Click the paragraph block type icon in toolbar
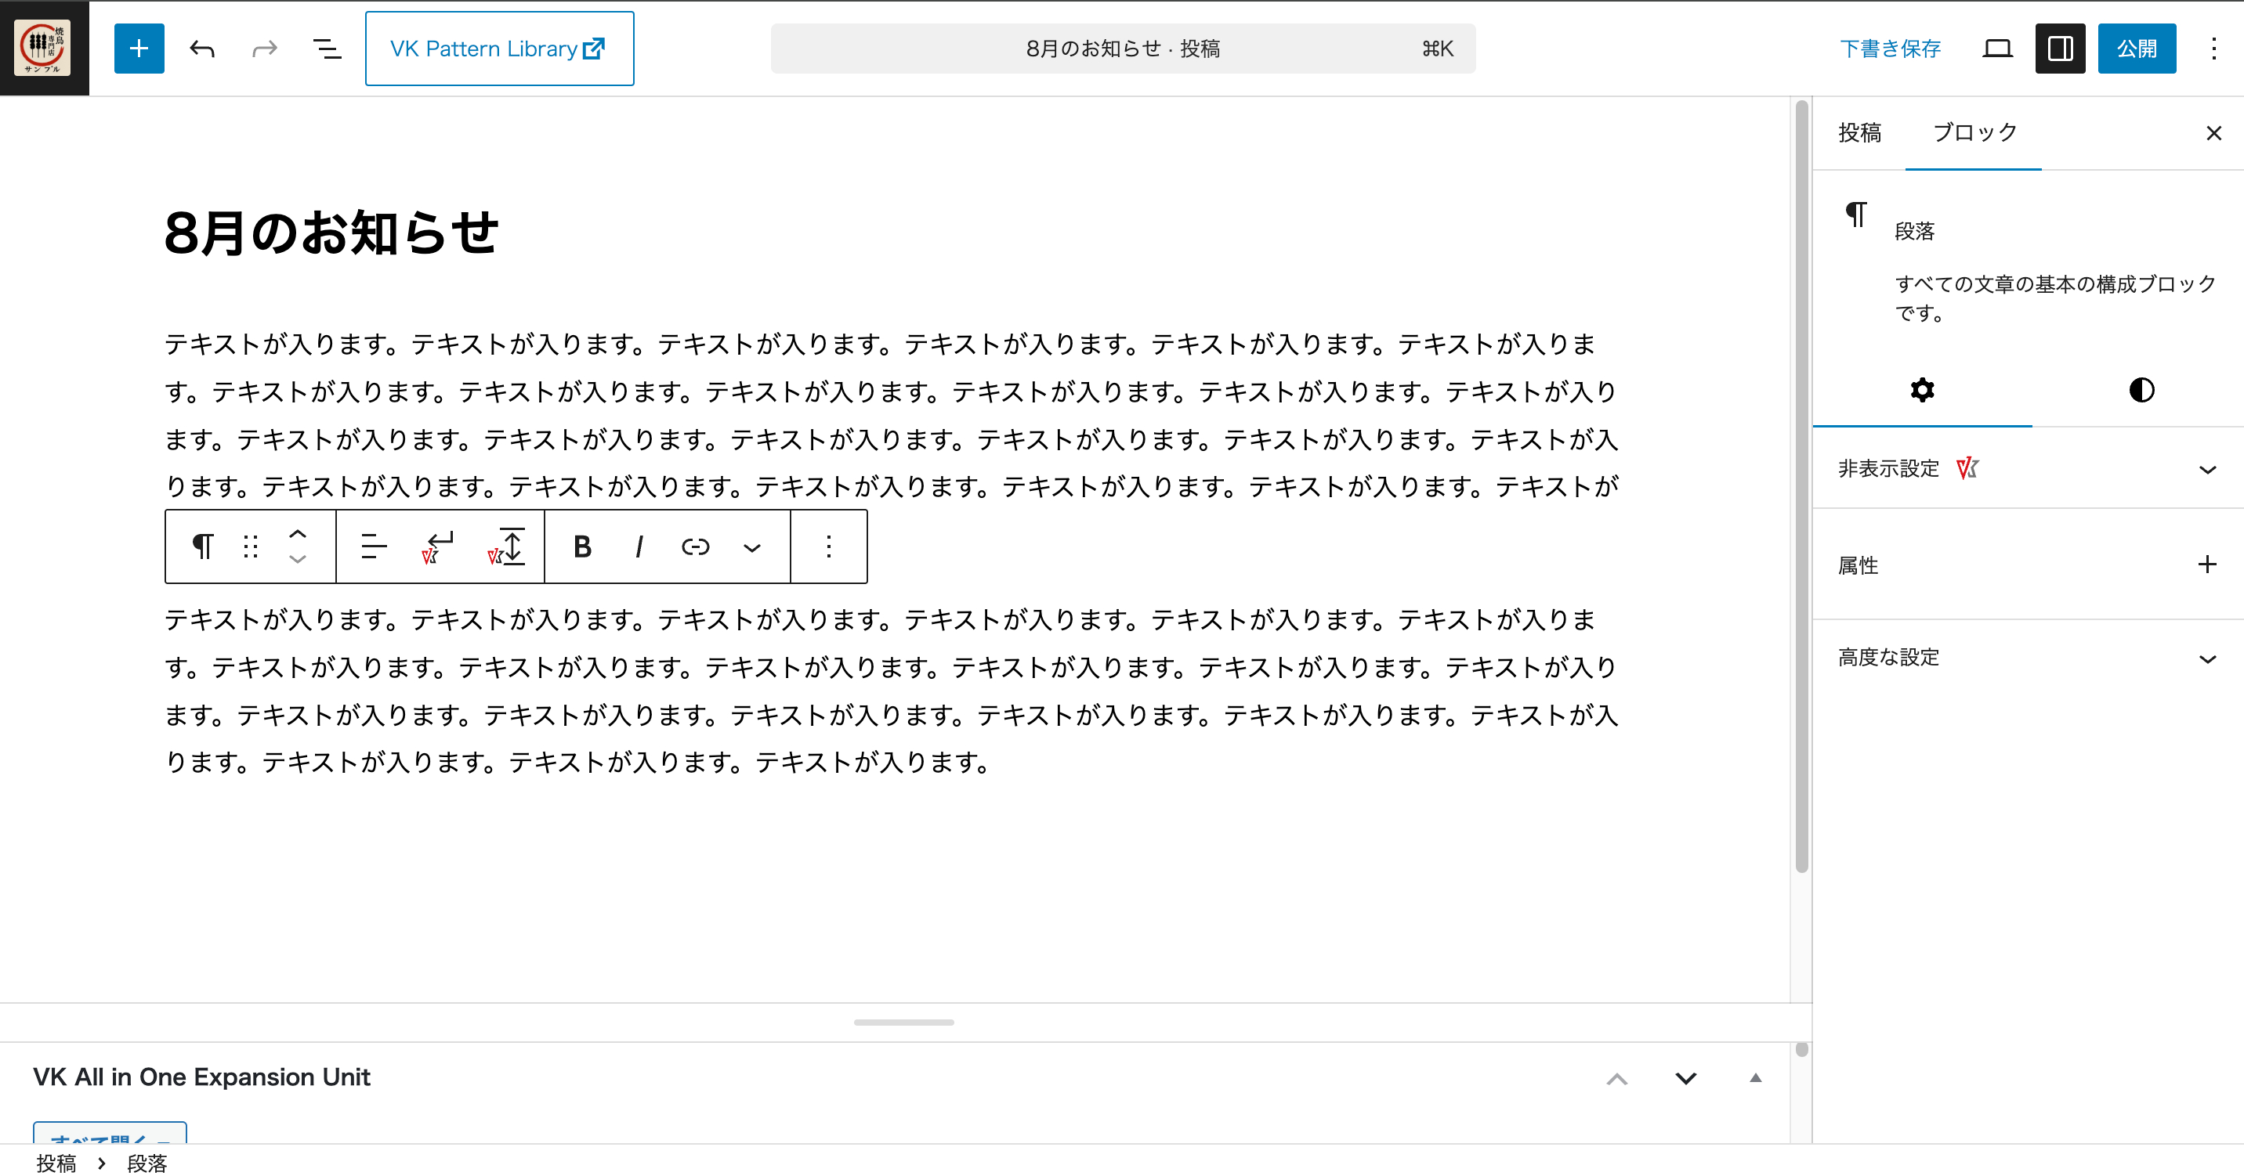This screenshot has width=2244, height=1176. (202, 547)
